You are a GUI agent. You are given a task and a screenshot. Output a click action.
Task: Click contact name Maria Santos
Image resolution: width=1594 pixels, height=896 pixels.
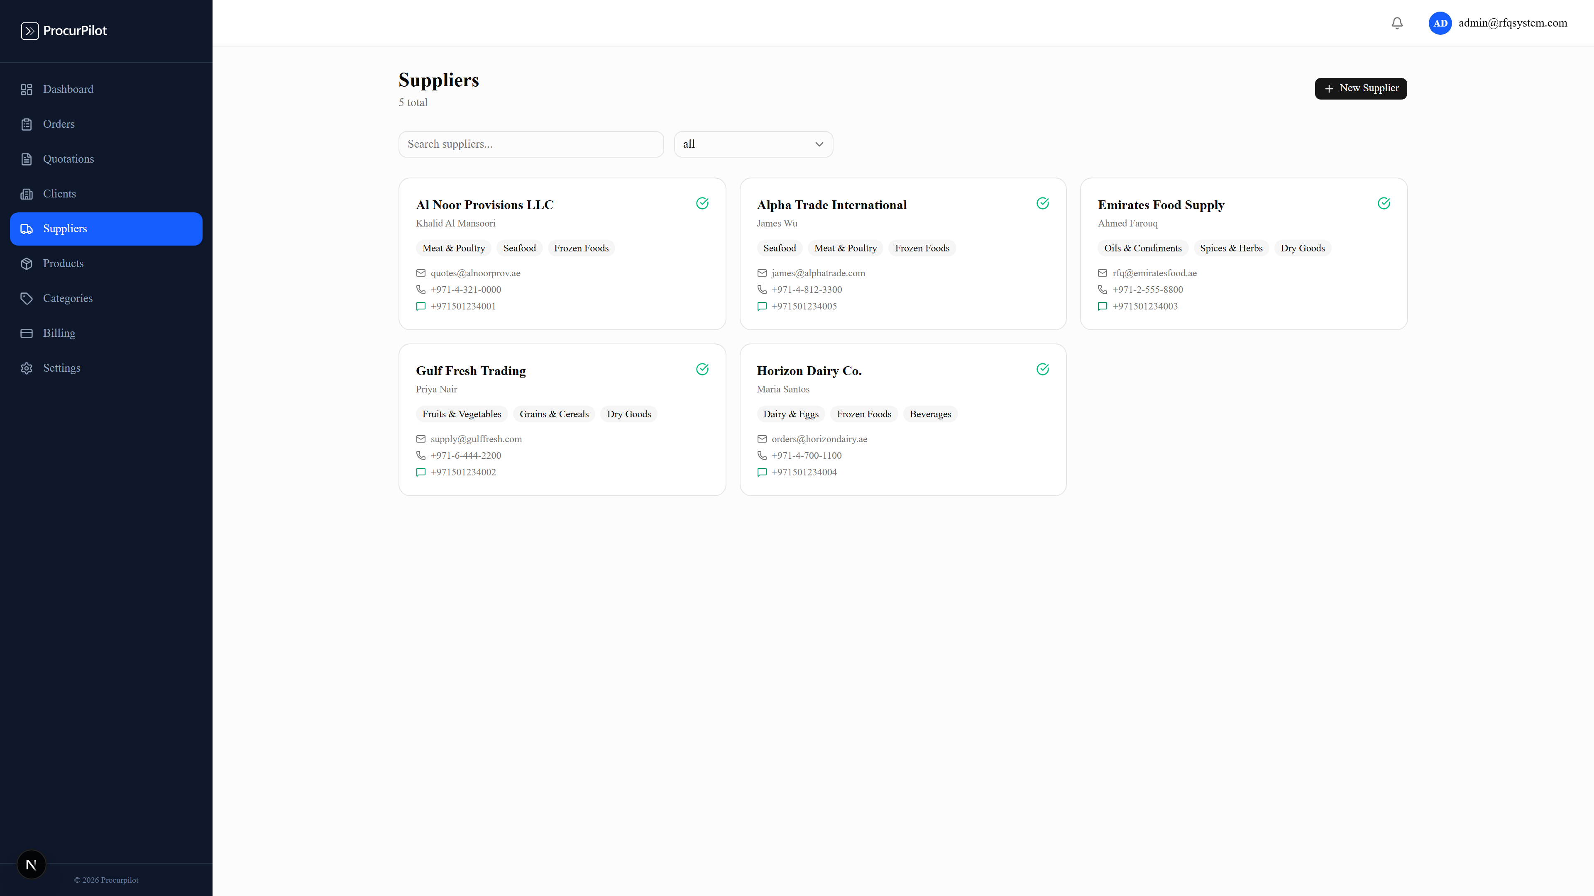[783, 390]
